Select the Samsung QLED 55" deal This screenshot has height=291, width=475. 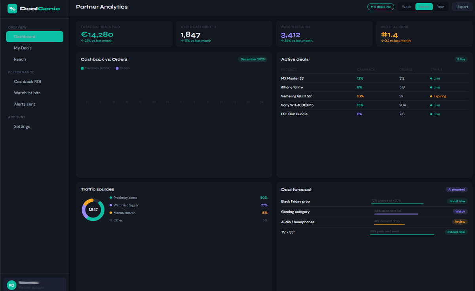(x=374, y=96)
